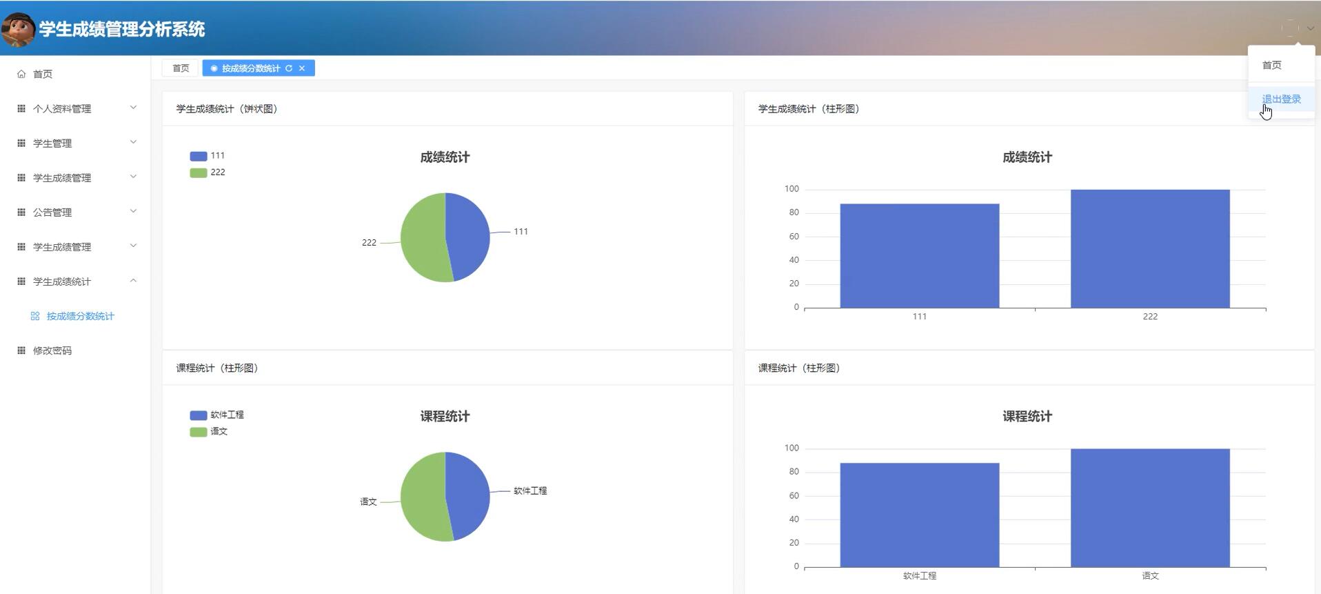This screenshot has width=1321, height=594.
Task: Click the grid icon next to 修改密码
Action: 21,350
